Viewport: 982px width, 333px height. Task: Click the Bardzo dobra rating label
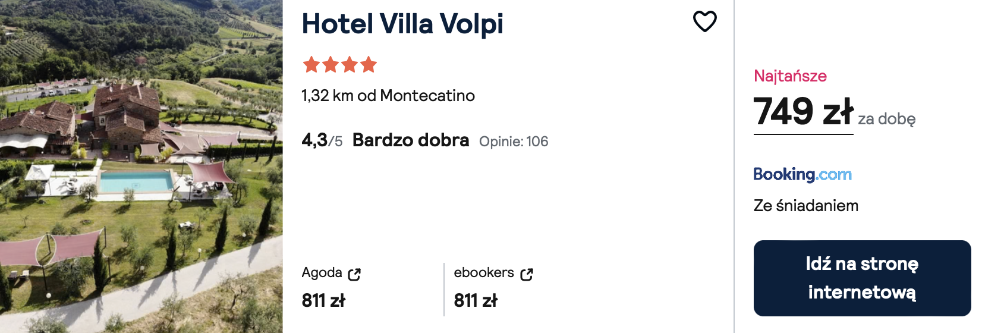411,140
